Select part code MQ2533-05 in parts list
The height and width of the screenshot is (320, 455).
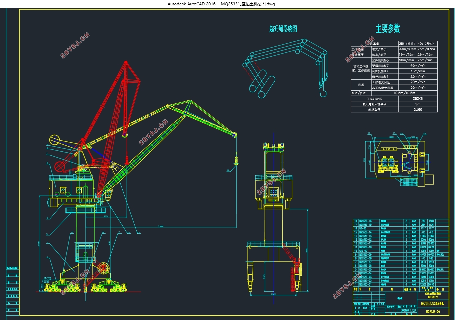pyautogui.click(x=365, y=270)
